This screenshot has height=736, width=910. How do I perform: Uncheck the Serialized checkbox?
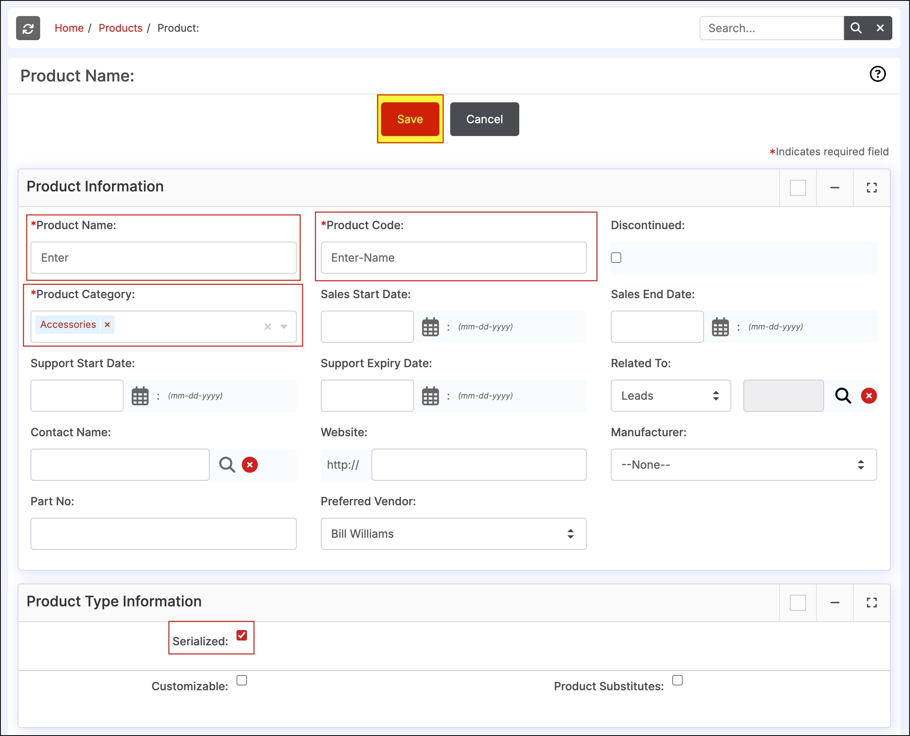pyautogui.click(x=242, y=636)
